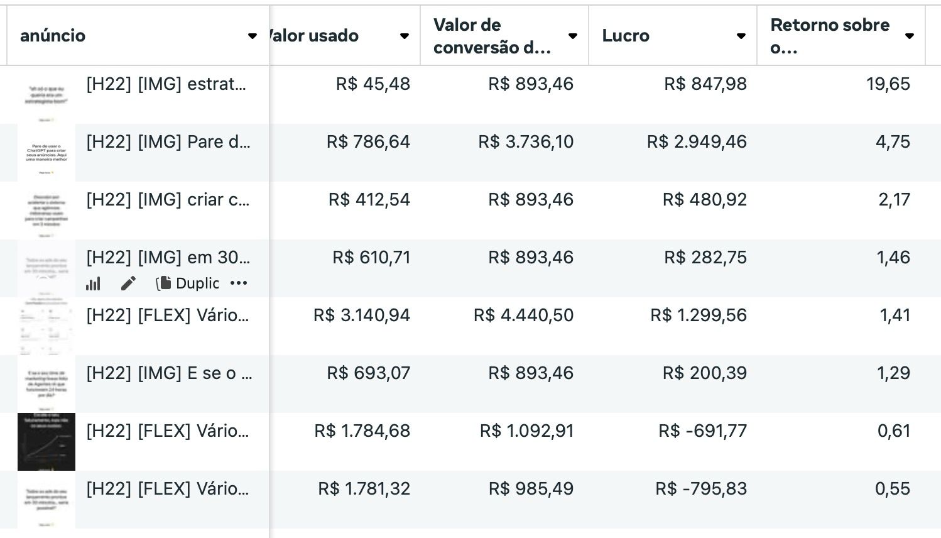Click the pencil edit icon on hovered row
The height and width of the screenshot is (538, 941).
[128, 283]
